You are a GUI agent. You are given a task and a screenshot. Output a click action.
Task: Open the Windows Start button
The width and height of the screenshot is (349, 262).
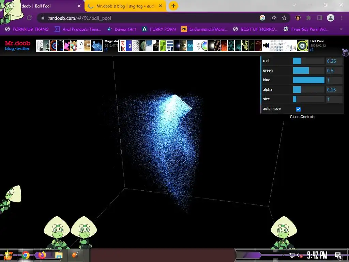click(8, 256)
